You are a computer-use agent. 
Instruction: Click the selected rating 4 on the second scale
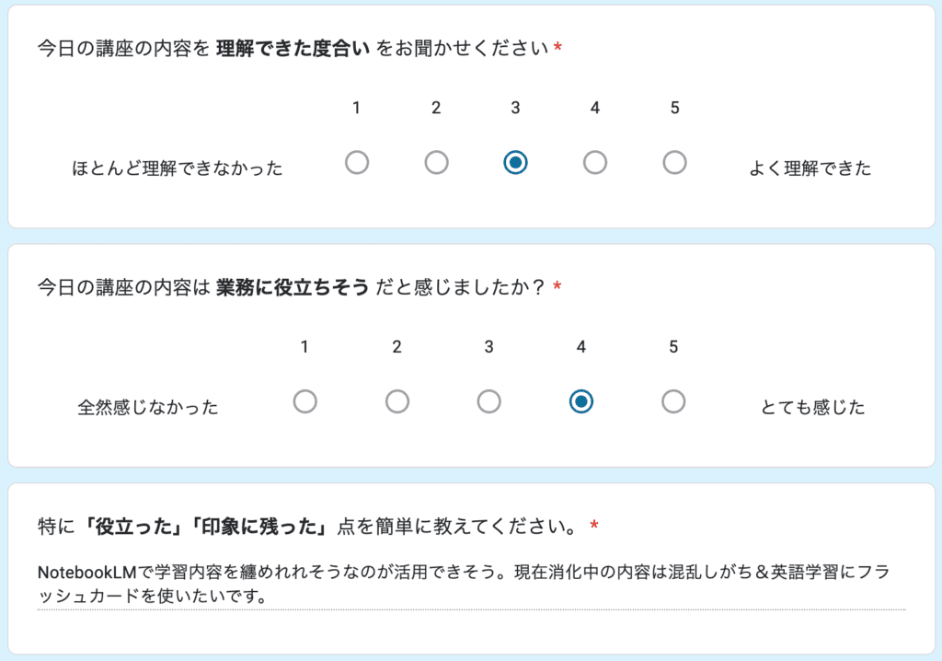(580, 401)
